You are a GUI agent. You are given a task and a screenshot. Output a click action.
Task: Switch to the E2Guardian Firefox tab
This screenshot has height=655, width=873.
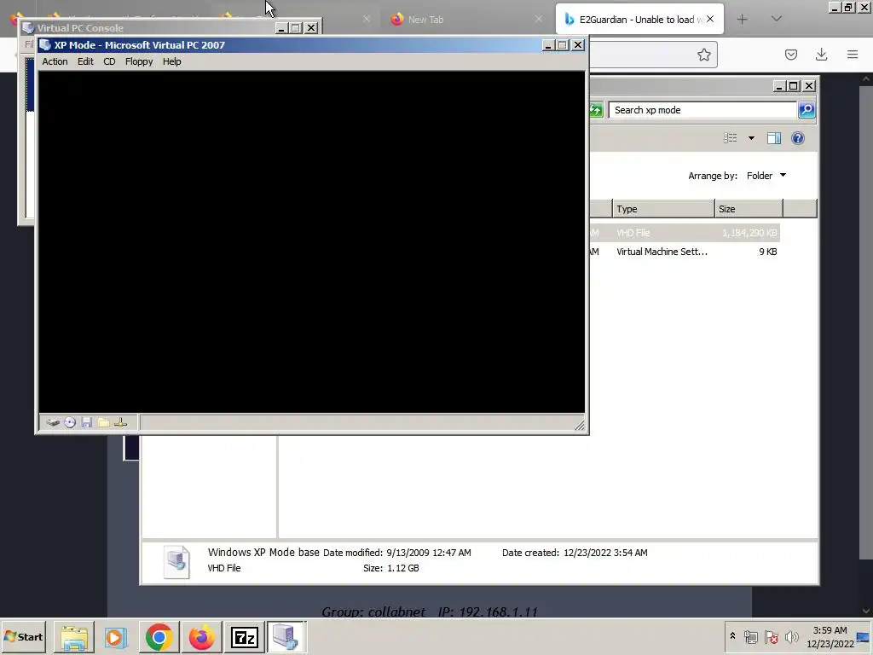(639, 20)
